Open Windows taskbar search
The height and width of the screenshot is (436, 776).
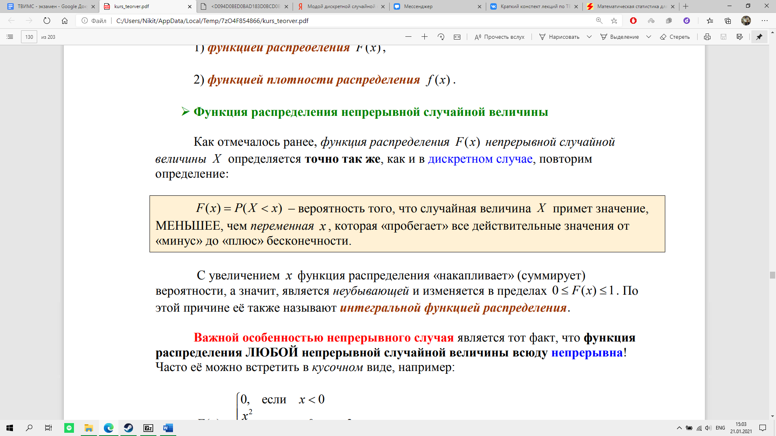29,428
